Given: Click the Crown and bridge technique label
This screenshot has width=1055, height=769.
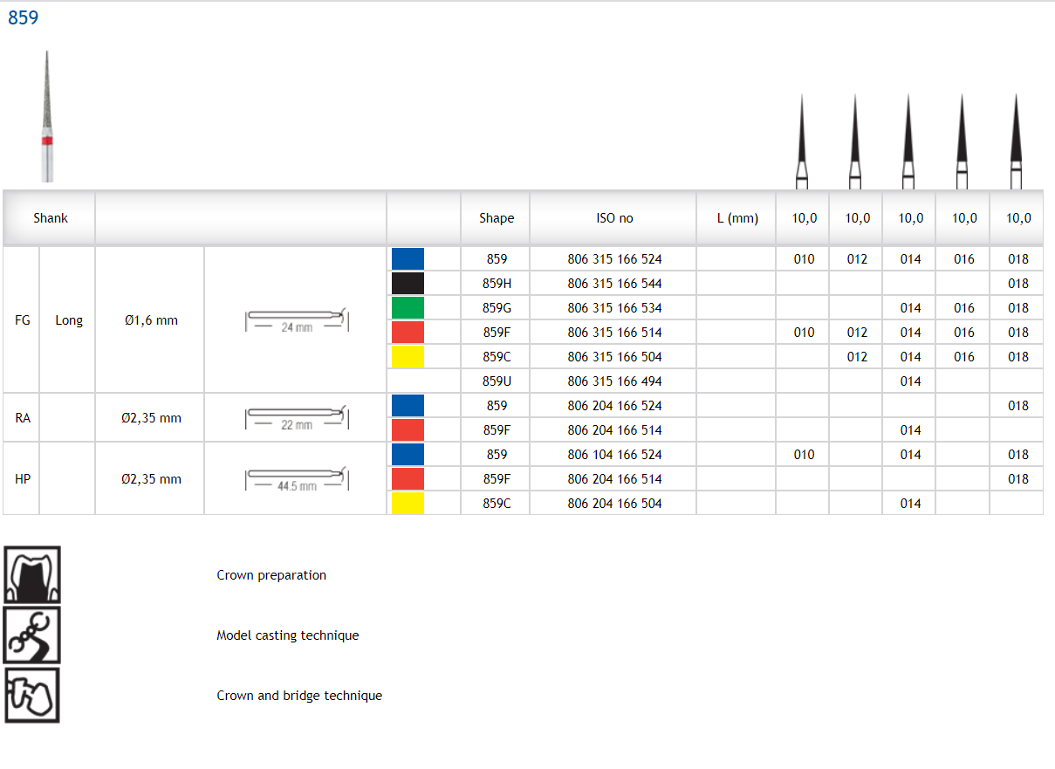Looking at the screenshot, I should pos(299,696).
